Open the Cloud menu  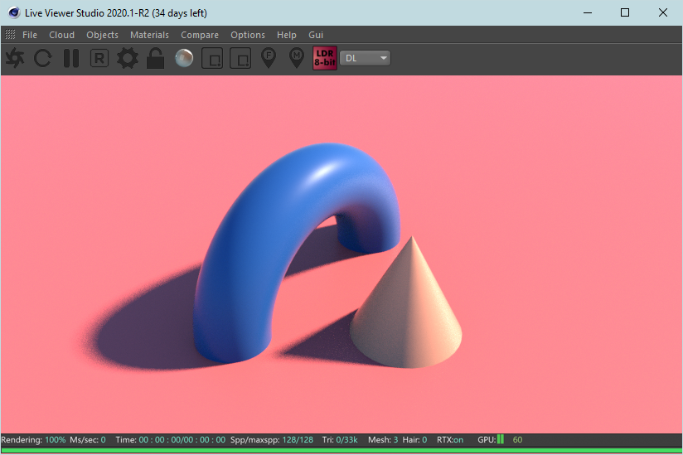61,35
